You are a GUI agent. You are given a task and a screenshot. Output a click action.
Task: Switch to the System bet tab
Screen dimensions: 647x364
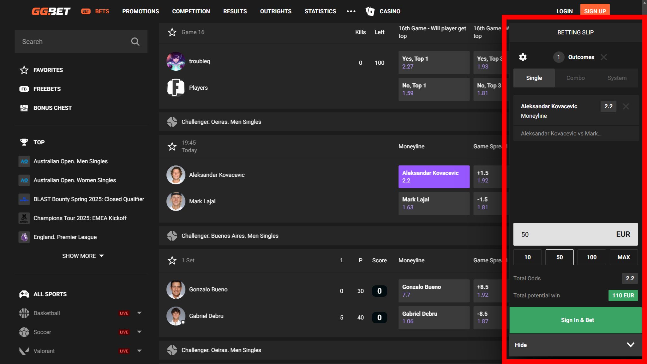point(617,78)
